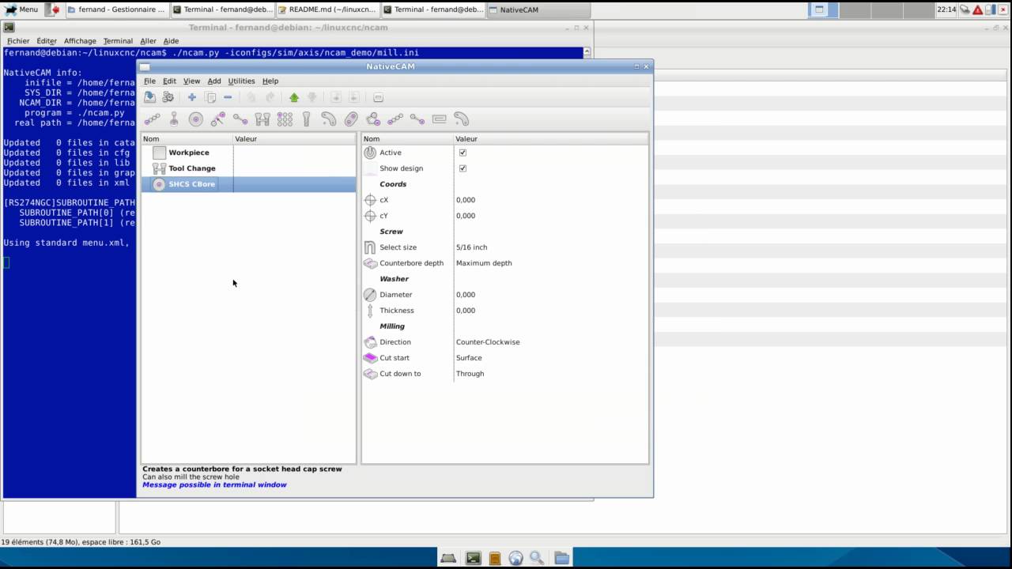This screenshot has width=1012, height=569.
Task: Open the Éditer menu in Terminal window
Action: (x=47, y=41)
